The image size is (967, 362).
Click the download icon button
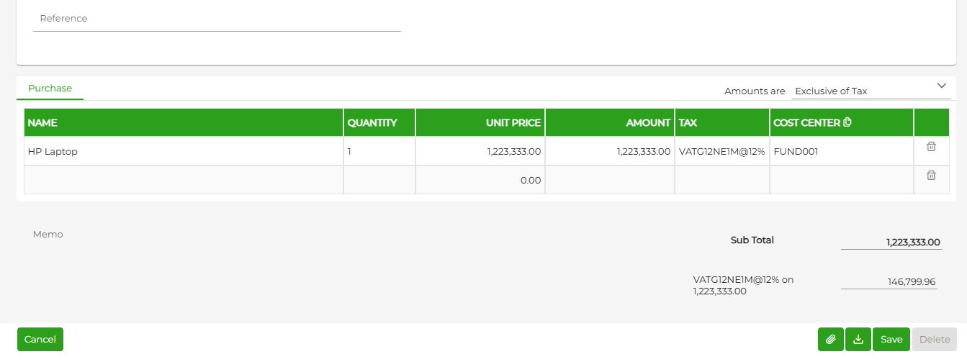click(858, 339)
